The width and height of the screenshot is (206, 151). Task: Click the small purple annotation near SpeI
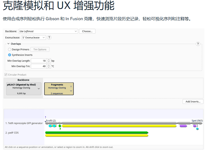(195, 126)
